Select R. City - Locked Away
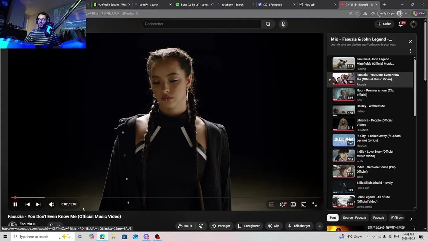 pyautogui.click(x=370, y=140)
